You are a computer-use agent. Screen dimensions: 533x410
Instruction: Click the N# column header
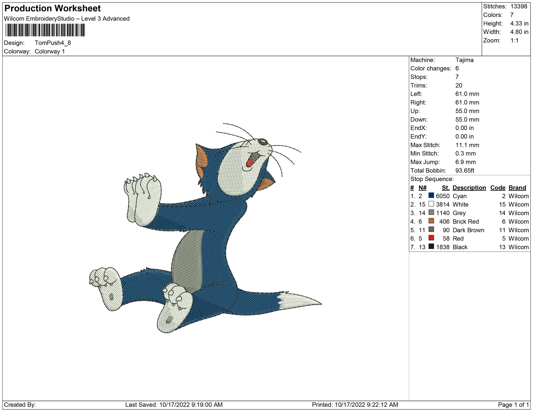(422, 188)
